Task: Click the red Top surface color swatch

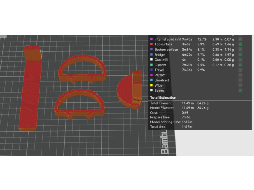Action: 151,44
